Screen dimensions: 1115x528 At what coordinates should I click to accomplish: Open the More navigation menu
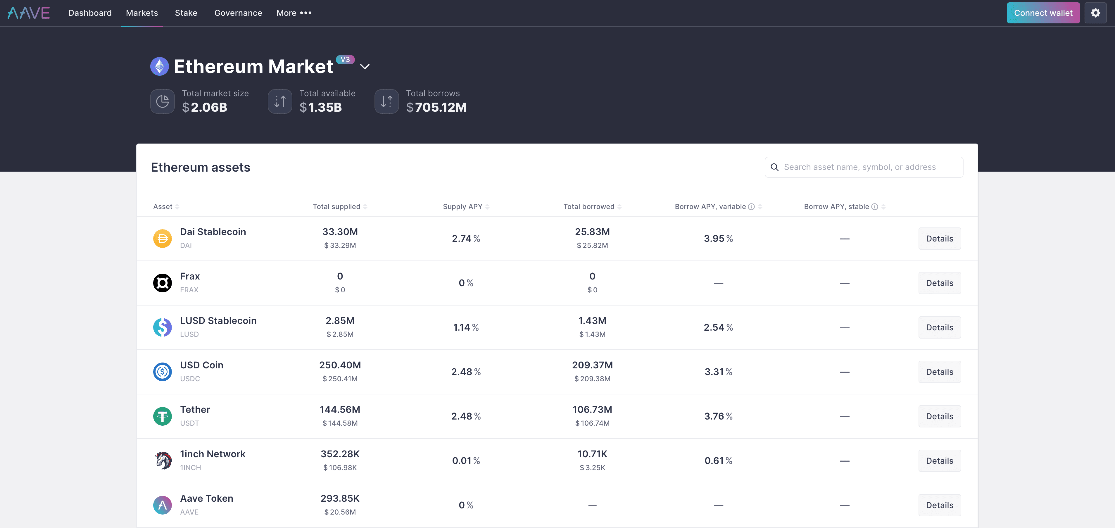coord(294,13)
